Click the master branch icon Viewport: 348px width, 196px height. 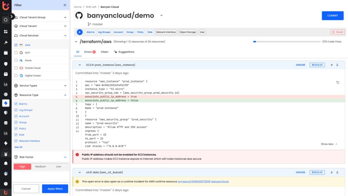[89, 24]
